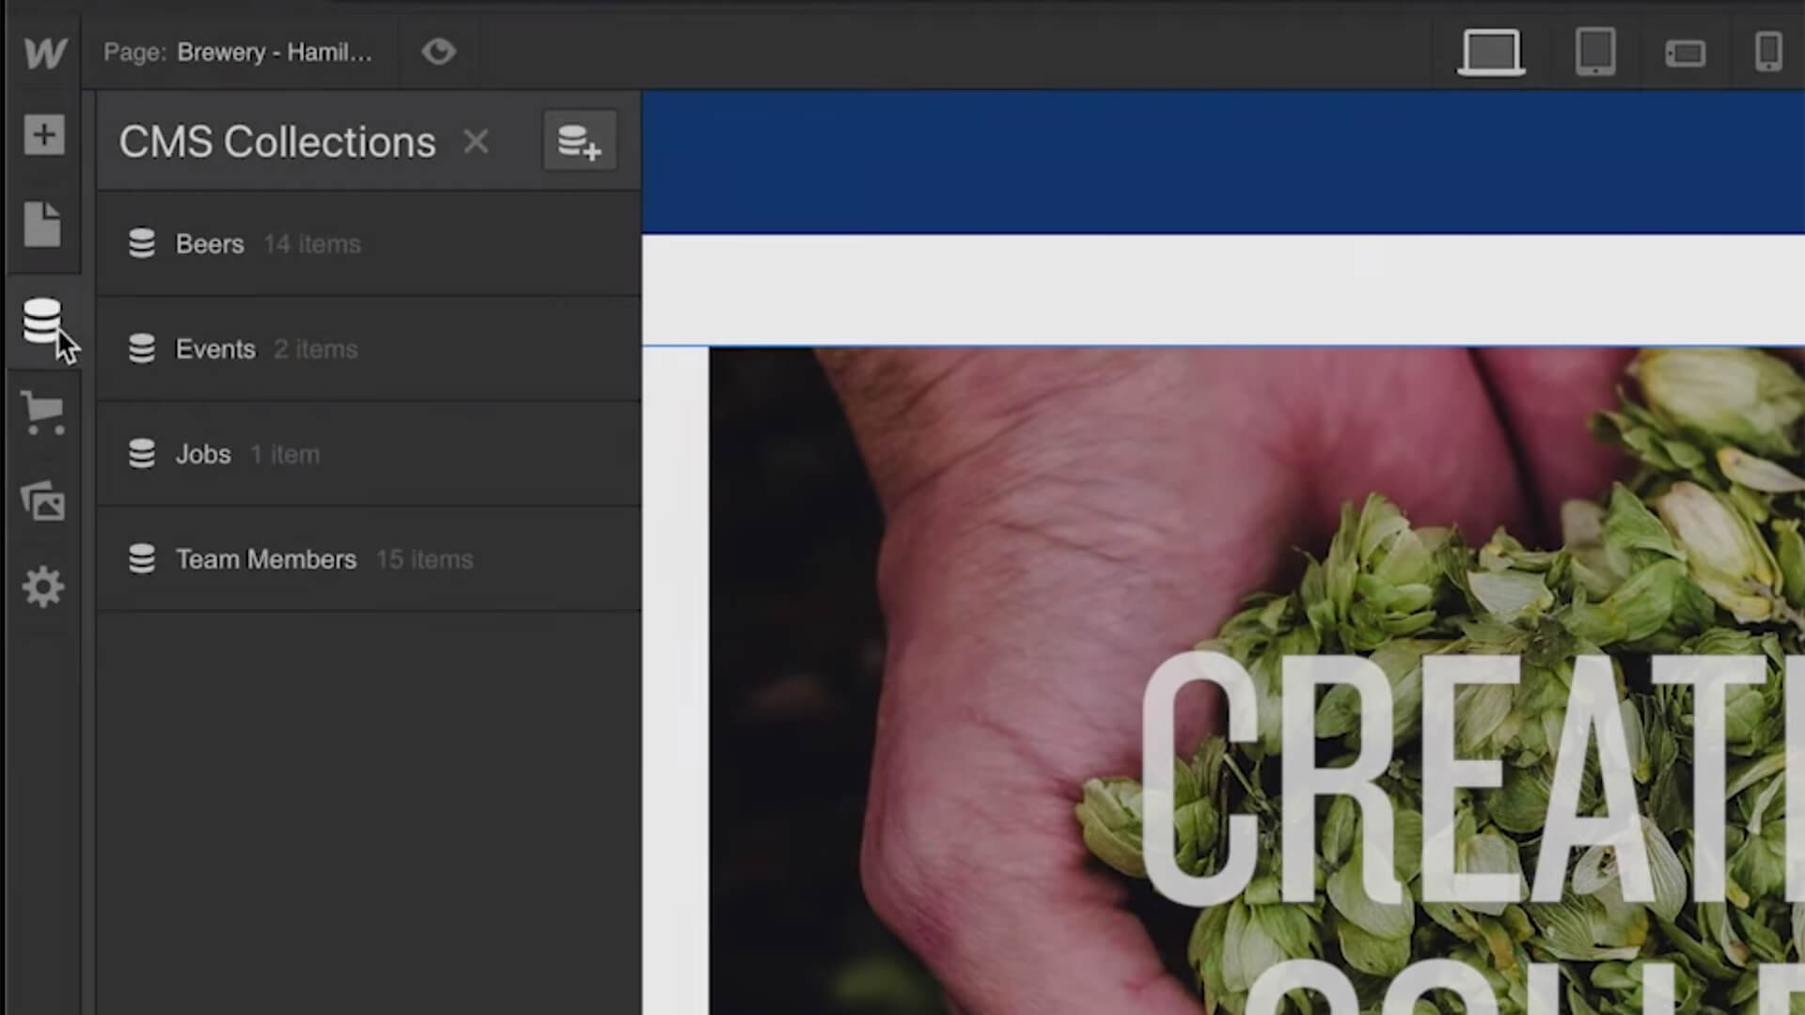The height and width of the screenshot is (1015, 1805).
Task: Open the Settings gear panel
Action: 42,587
